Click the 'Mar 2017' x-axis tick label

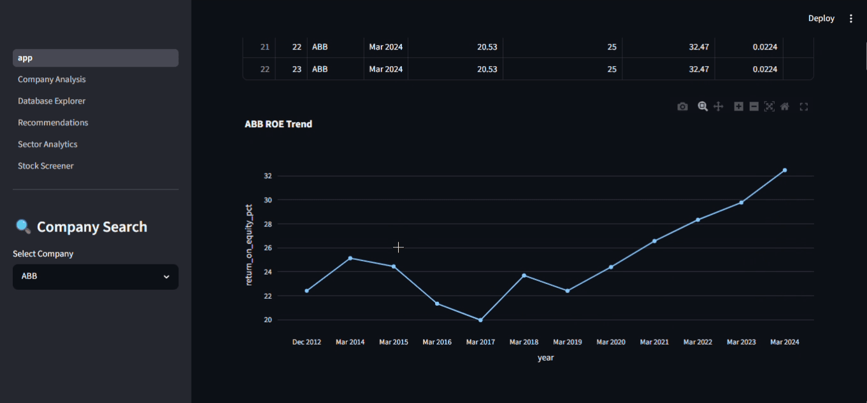pos(480,342)
